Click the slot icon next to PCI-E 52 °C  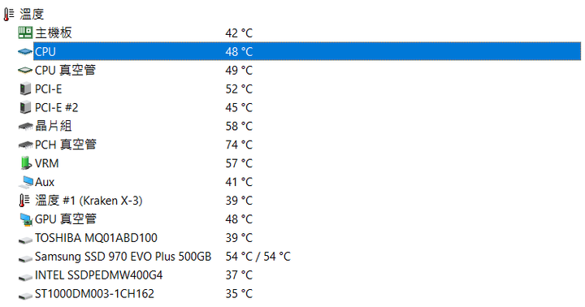click(25, 89)
